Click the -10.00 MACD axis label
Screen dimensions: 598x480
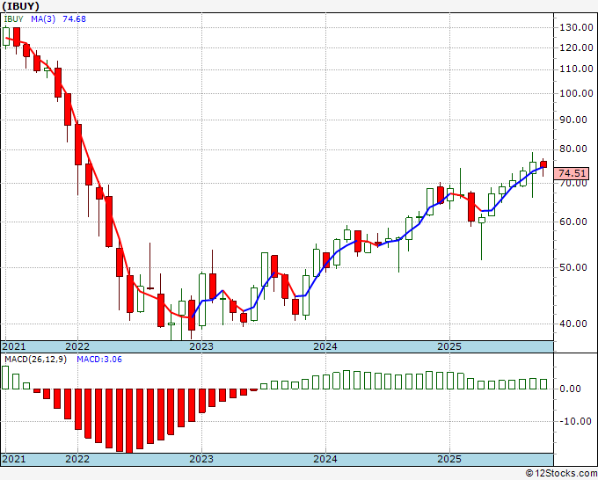click(576, 421)
